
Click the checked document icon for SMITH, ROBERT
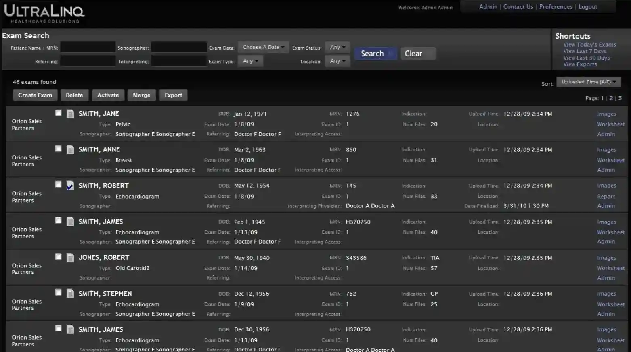pyautogui.click(x=70, y=186)
